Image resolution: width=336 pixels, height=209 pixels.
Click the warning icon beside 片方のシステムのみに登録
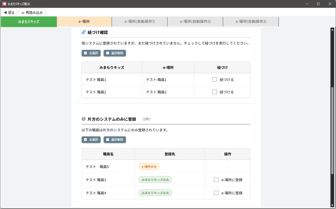(x=83, y=119)
